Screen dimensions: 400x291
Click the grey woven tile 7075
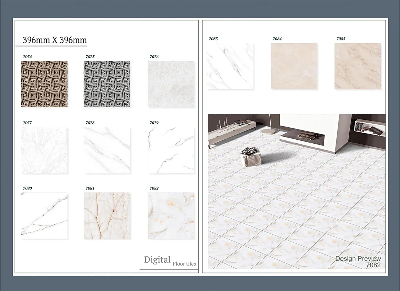coord(107,84)
